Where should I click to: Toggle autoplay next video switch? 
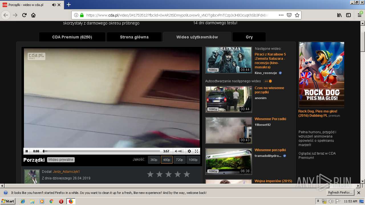point(268,81)
